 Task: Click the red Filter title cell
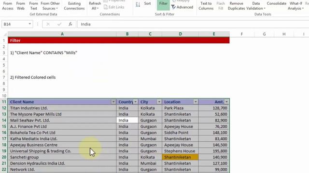pyautogui.click(x=119, y=40)
